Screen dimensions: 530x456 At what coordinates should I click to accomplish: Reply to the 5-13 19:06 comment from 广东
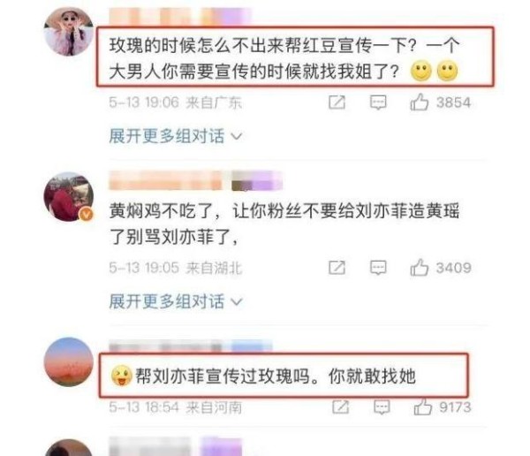(378, 103)
